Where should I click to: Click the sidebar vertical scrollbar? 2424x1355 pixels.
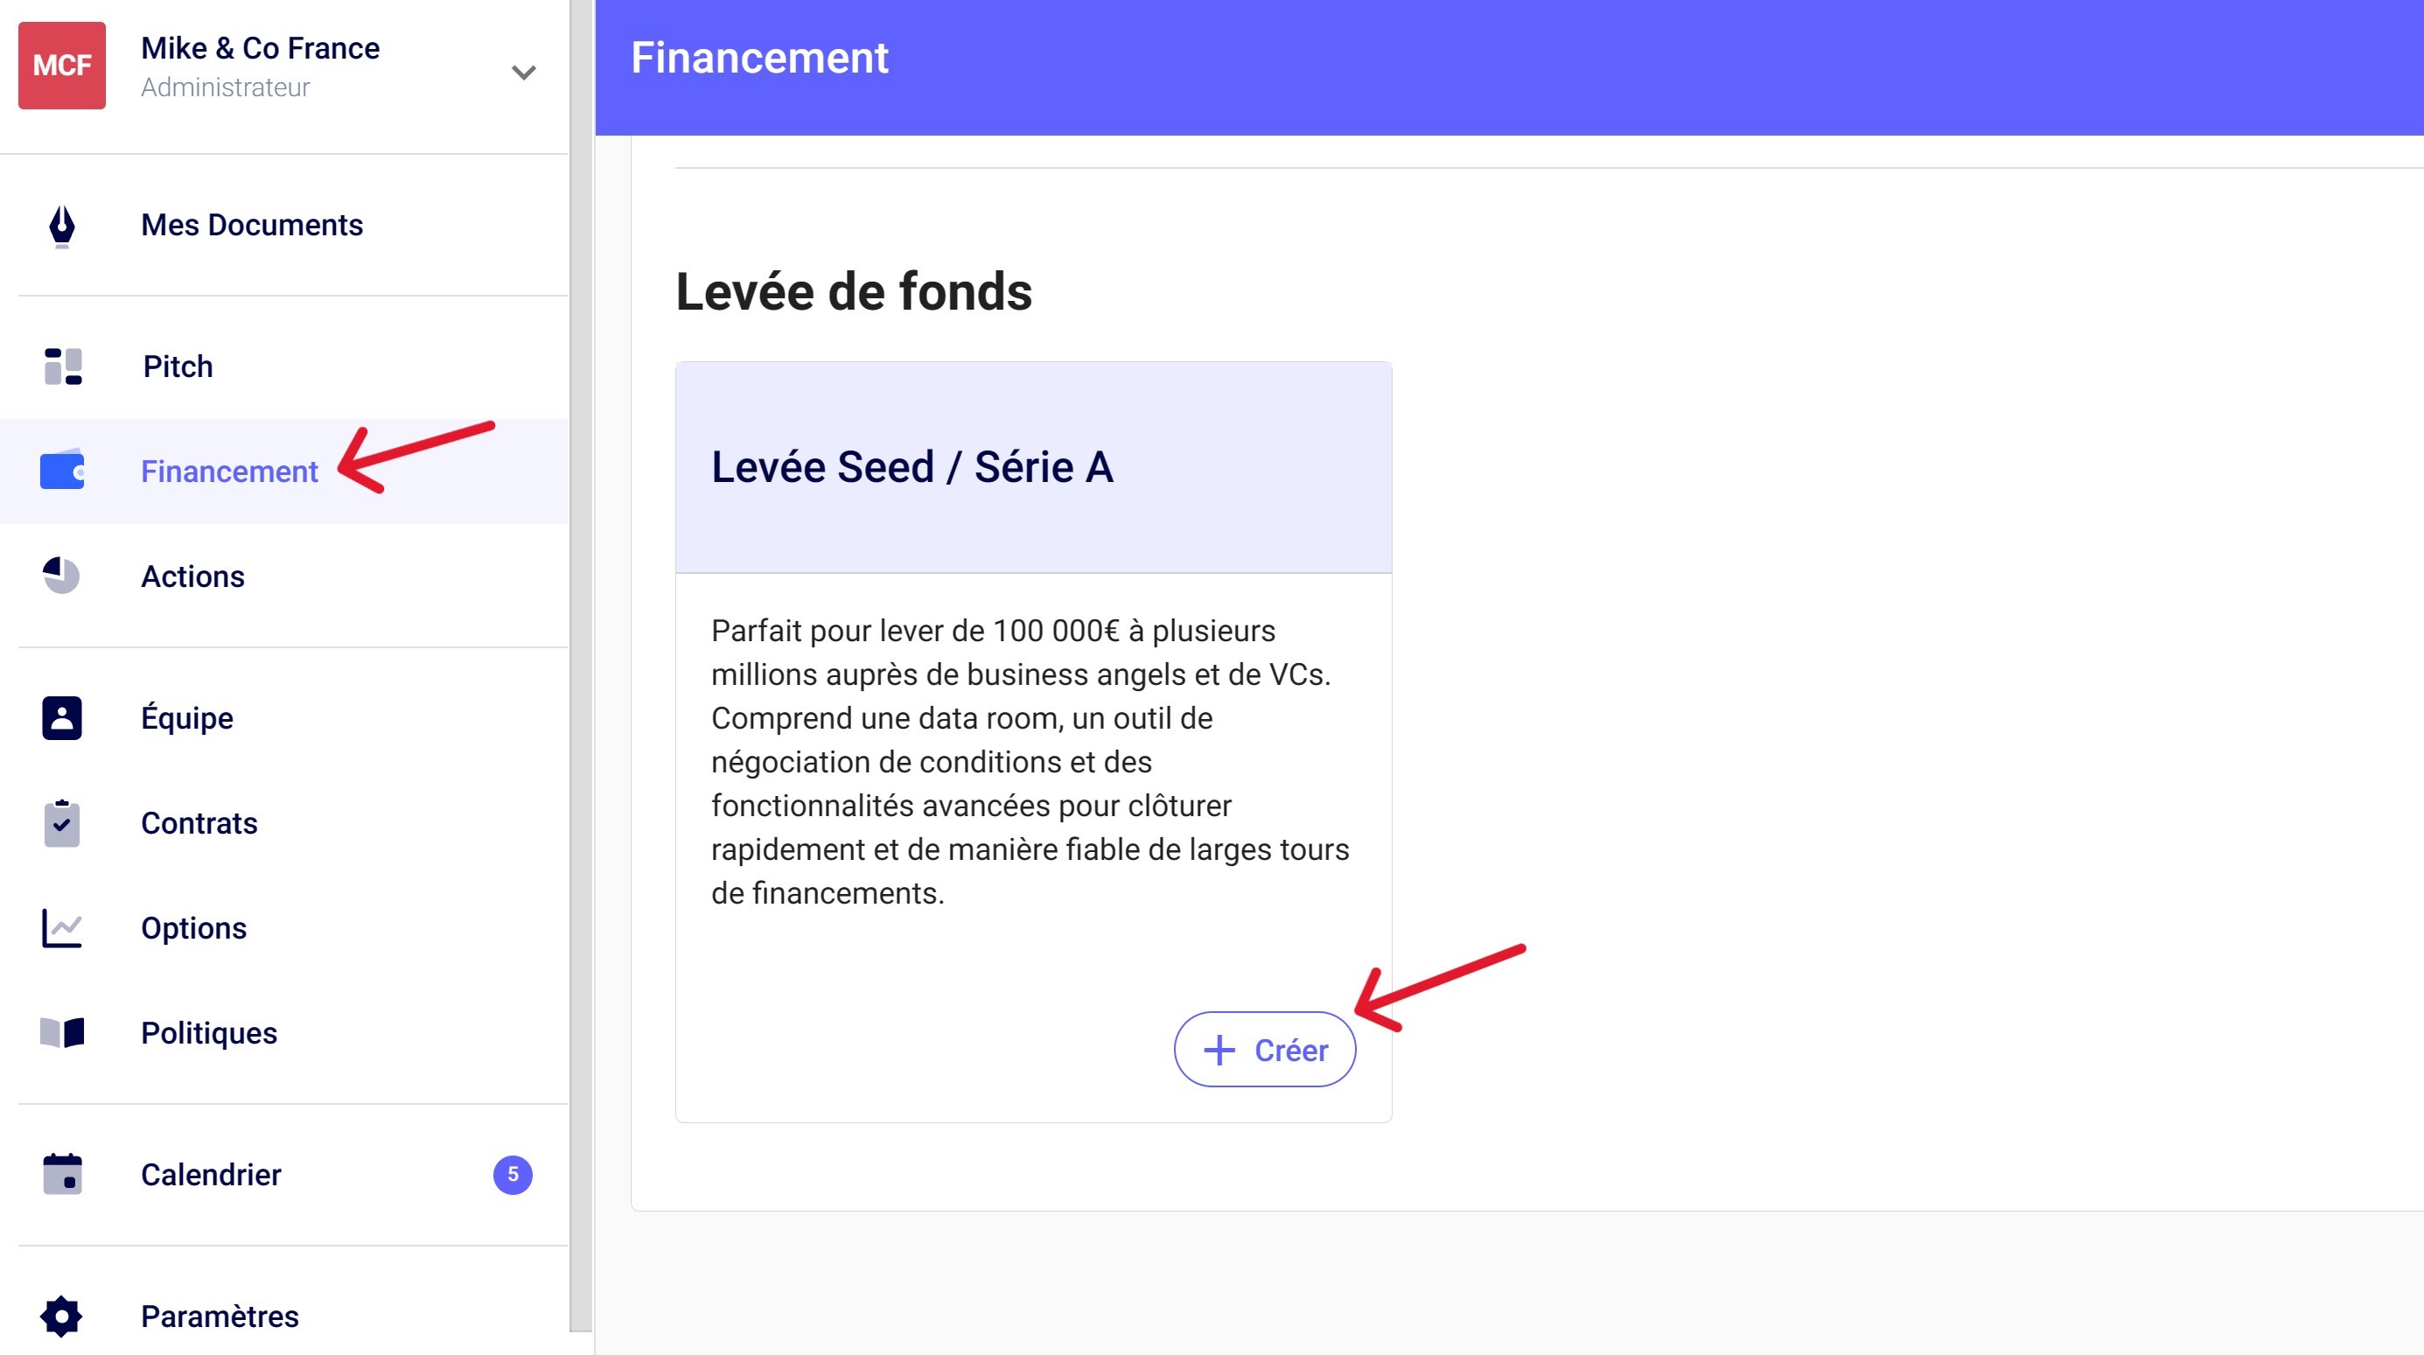pos(581,659)
